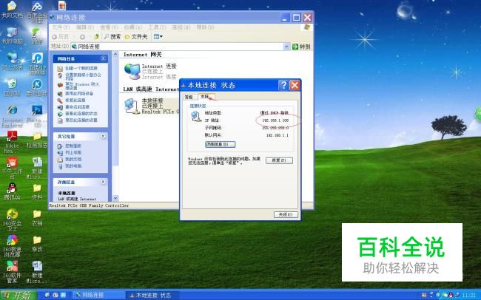Click the 关闭 button in status dialog
The width and height of the screenshot is (481, 300).
pos(286,214)
